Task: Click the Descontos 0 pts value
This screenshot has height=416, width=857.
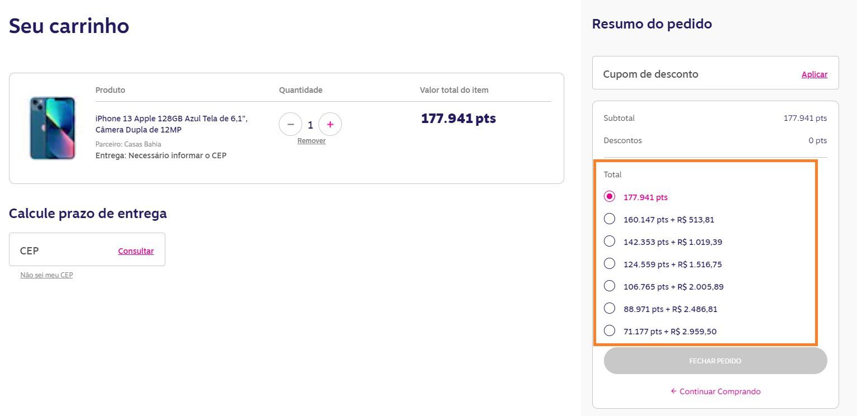Action: [x=818, y=140]
